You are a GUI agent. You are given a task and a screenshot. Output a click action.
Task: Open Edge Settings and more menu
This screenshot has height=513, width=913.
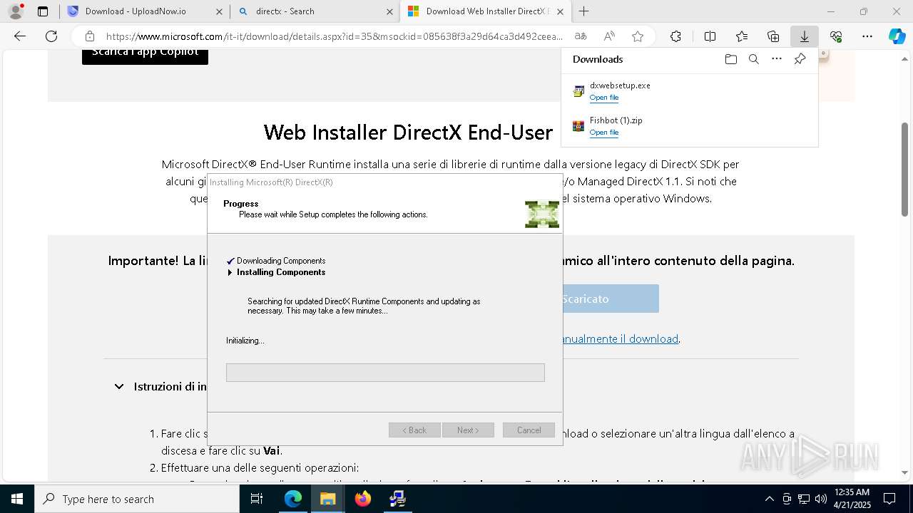pos(867,36)
